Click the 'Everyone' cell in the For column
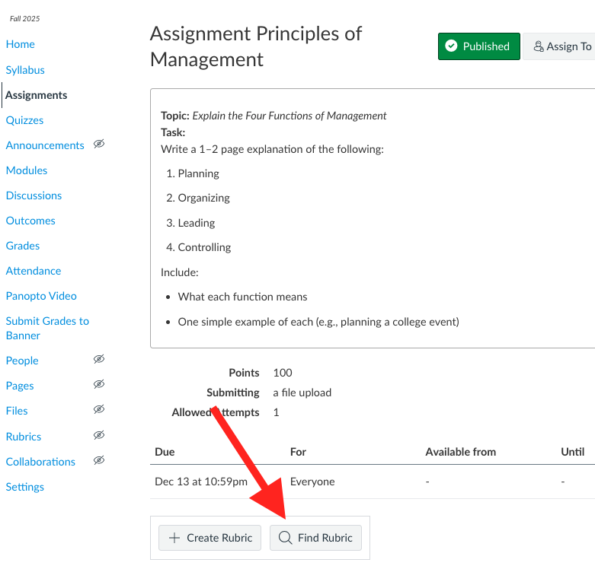Viewport: 595px width, 569px height. (312, 482)
